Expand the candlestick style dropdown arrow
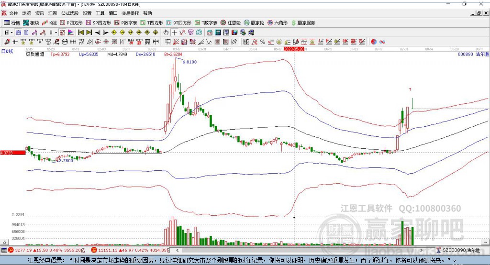The image size is (490, 265). (56, 33)
